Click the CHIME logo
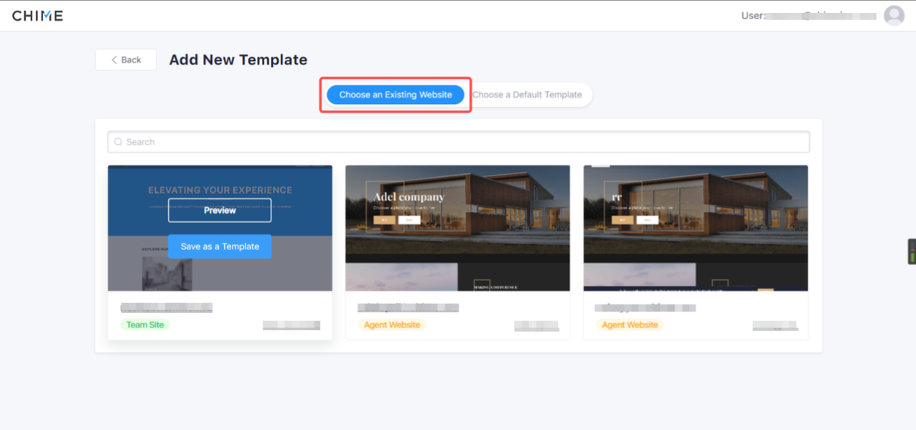 point(37,16)
